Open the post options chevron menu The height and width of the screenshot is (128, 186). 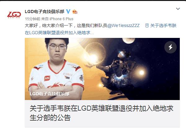[178, 9]
